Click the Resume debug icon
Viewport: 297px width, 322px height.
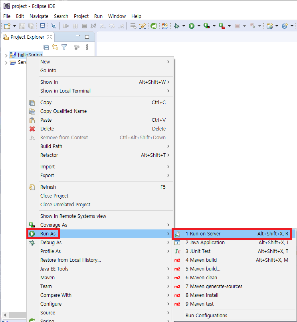coord(66,26)
